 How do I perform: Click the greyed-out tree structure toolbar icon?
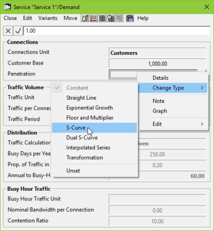(x=119, y=18)
